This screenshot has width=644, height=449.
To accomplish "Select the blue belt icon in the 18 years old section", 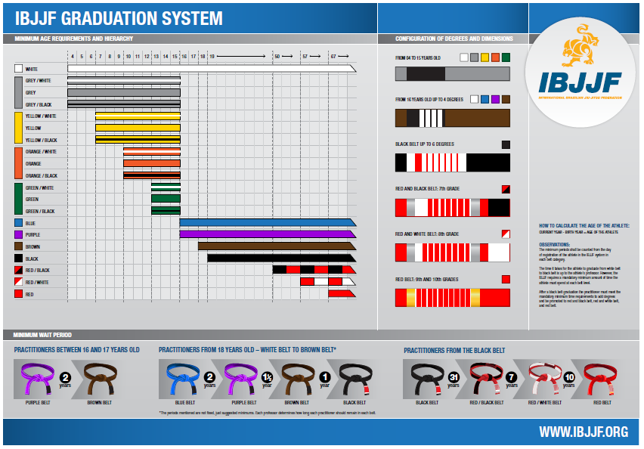I will tap(183, 379).
